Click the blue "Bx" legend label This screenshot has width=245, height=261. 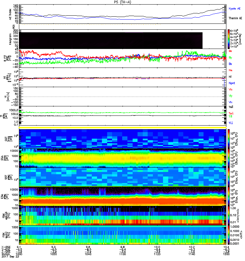(230, 64)
